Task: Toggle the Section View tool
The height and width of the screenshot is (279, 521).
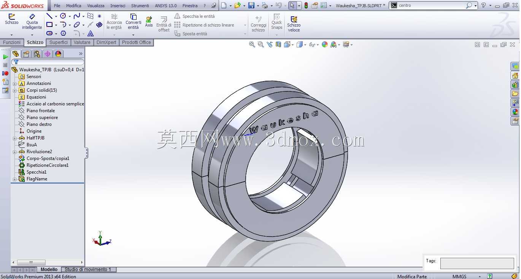Action: pyautogui.click(x=278, y=44)
